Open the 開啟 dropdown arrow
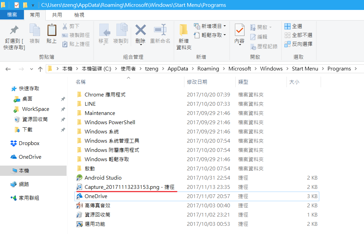This screenshot has height=234, width=364. 270,27
